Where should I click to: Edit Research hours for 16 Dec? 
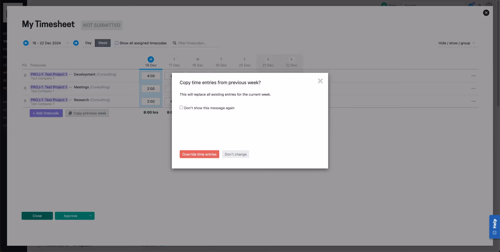click(x=151, y=101)
